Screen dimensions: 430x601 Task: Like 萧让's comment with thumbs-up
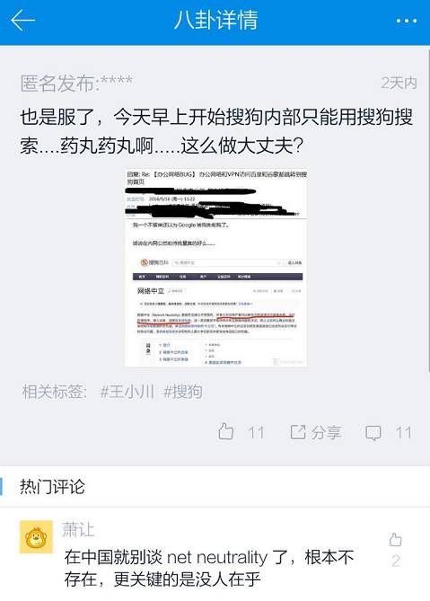396,540
